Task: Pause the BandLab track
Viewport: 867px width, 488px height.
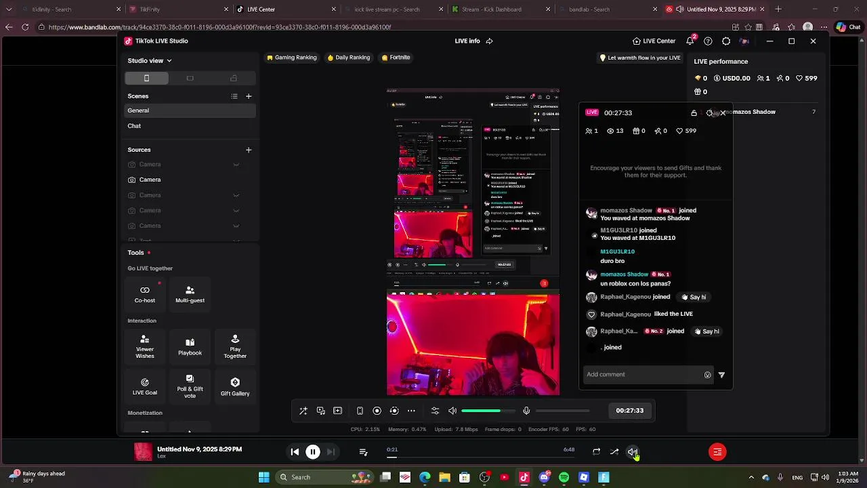Action: click(x=313, y=452)
